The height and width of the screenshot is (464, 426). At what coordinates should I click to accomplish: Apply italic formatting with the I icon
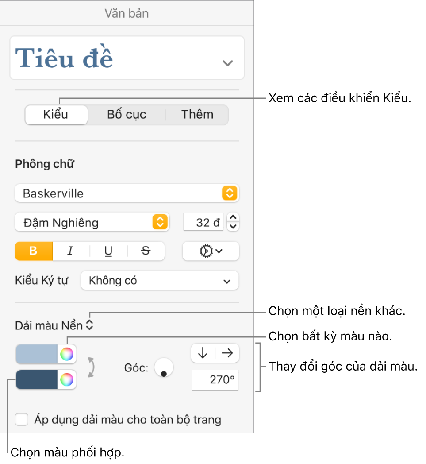[70, 251]
